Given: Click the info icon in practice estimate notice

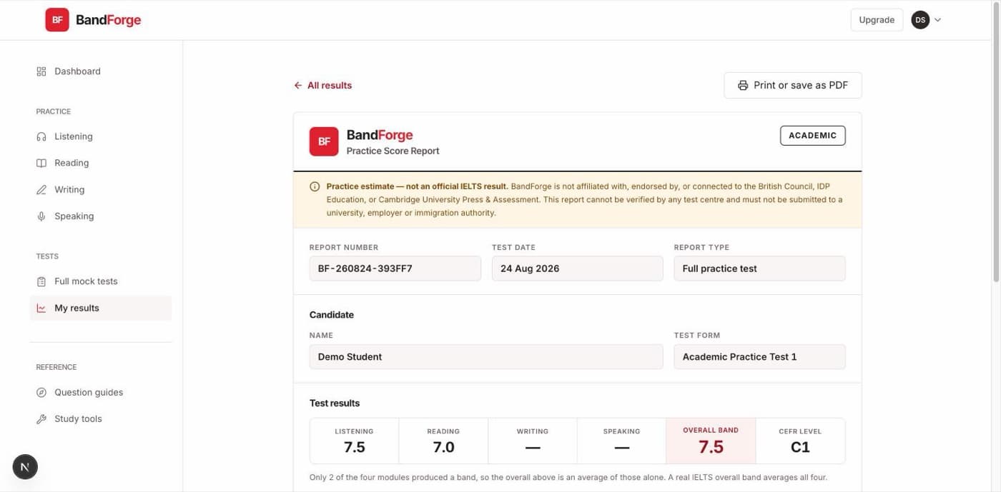Looking at the screenshot, I should point(315,186).
